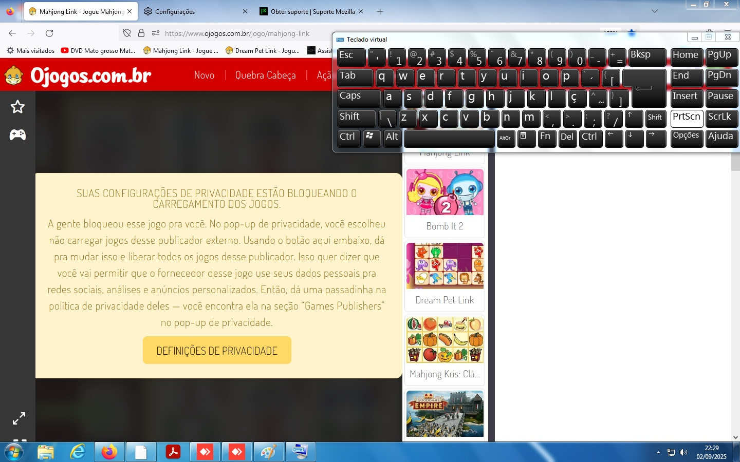The image size is (740, 462).
Task: Open a new browser tab
Action: click(x=380, y=11)
